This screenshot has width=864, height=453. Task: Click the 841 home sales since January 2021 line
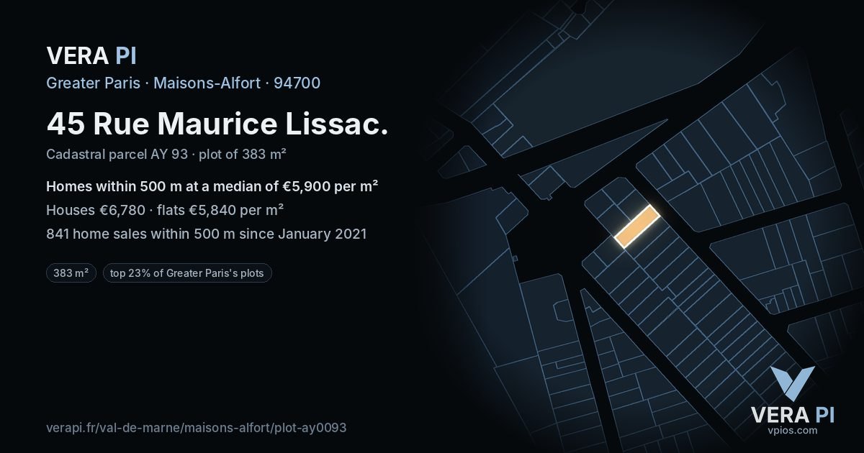[x=207, y=234]
